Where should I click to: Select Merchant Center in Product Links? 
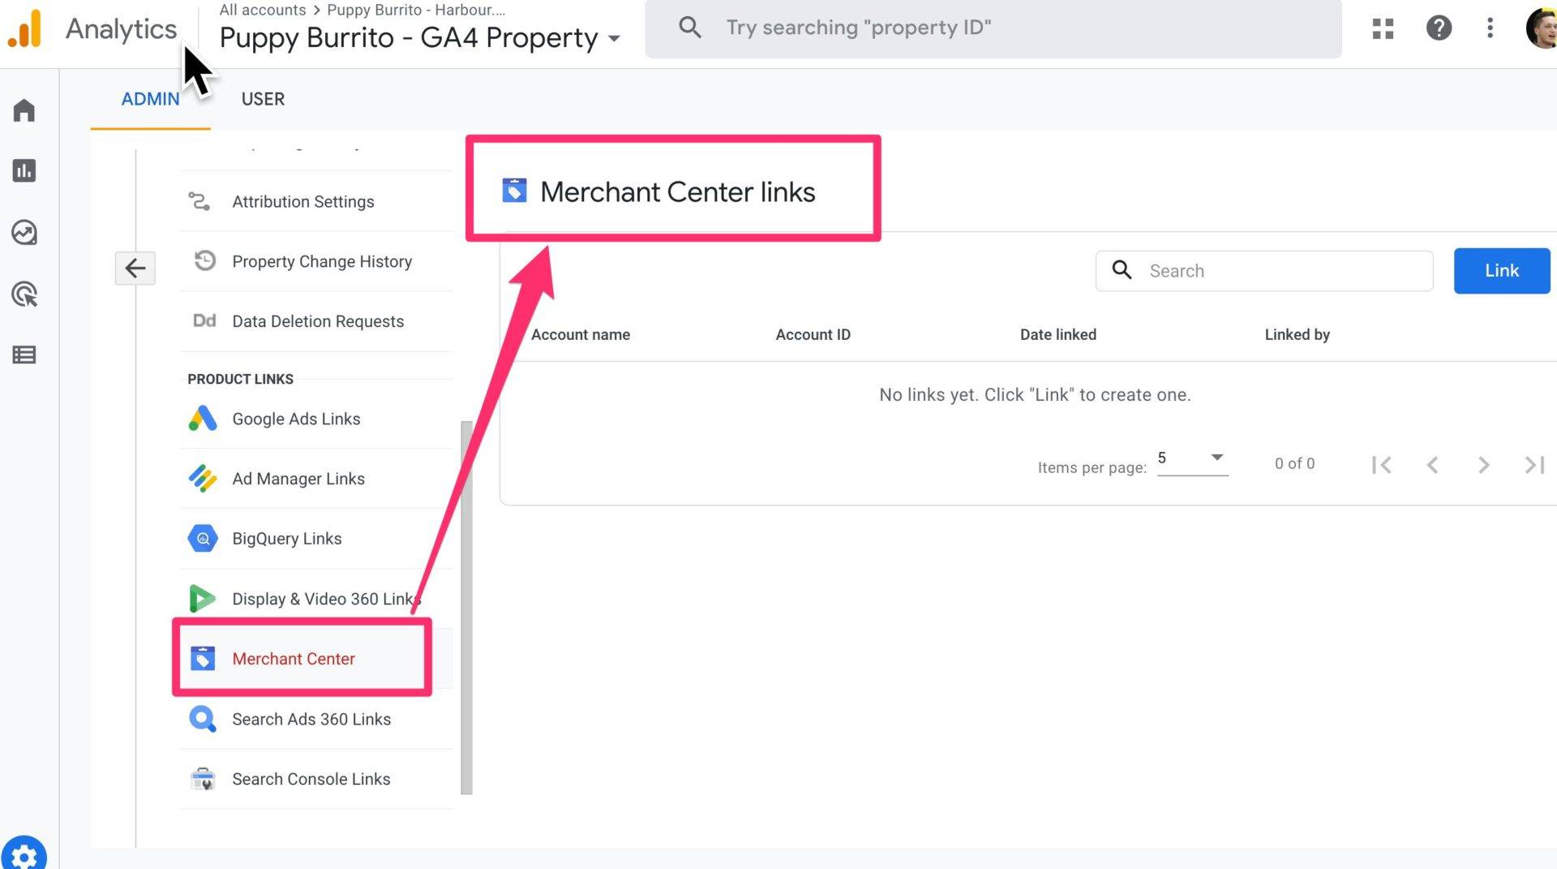(x=293, y=658)
